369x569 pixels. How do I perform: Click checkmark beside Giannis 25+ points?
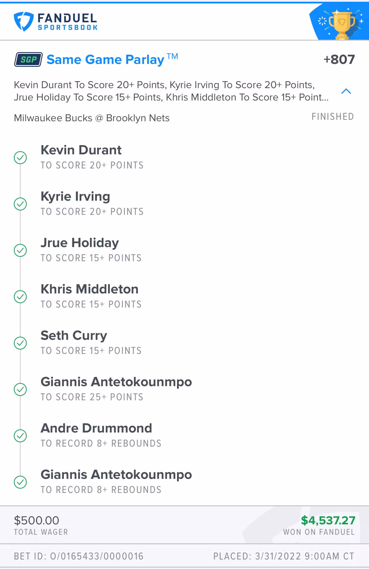pos(20,389)
